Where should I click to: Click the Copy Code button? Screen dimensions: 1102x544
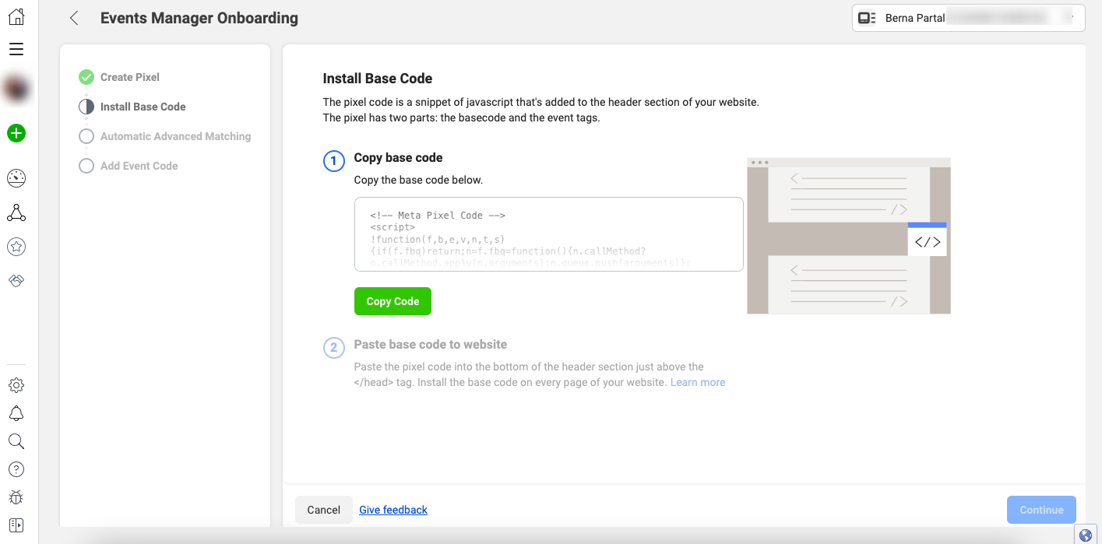point(393,301)
